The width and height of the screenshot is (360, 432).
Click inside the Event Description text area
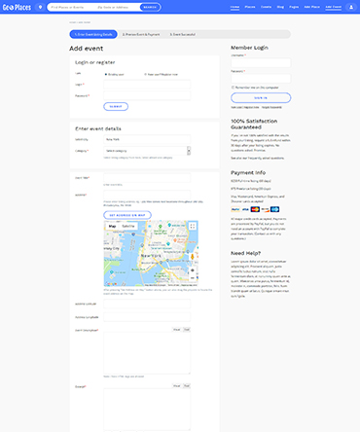147,353
